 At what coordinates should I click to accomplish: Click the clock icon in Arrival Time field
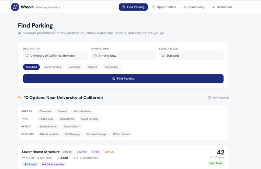[x=95, y=56]
